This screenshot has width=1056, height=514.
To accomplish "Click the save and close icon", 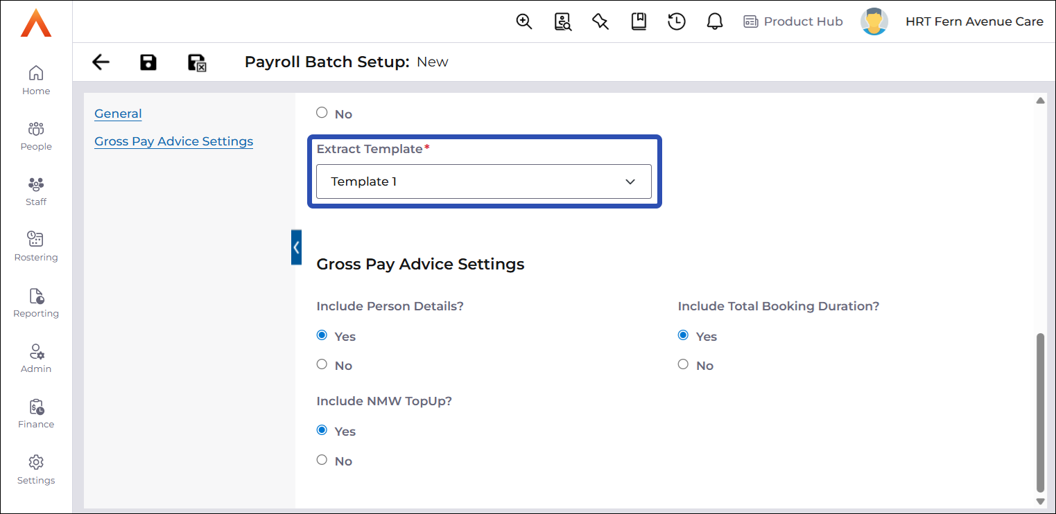I will [198, 63].
